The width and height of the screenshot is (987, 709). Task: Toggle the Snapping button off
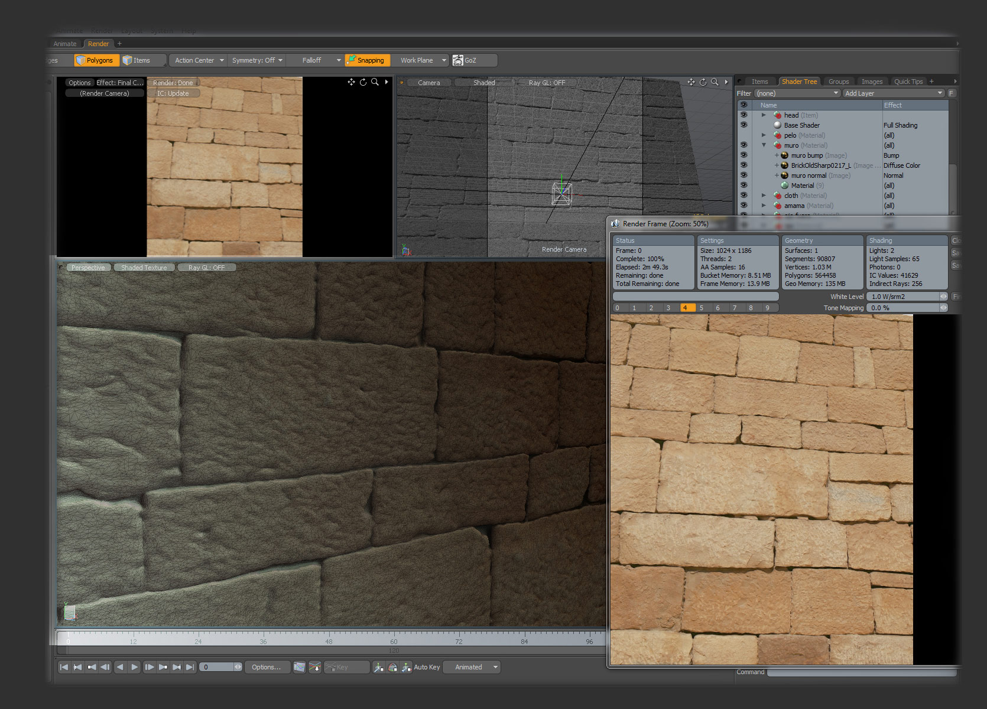[368, 60]
